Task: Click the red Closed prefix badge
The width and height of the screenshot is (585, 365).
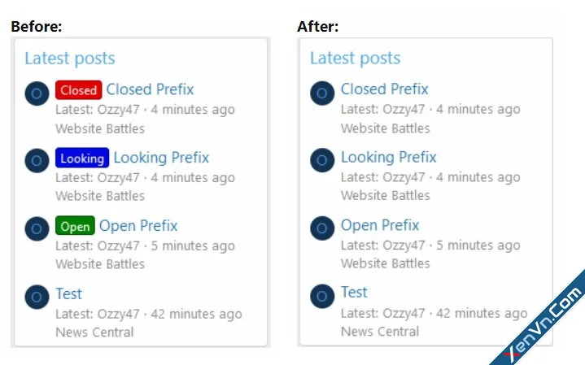Action: pos(79,90)
